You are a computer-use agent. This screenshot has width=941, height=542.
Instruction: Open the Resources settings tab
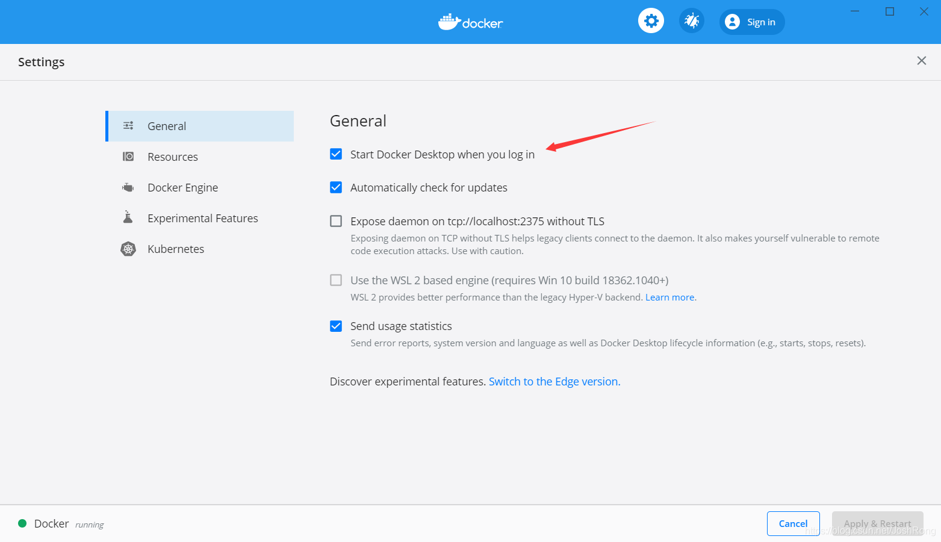tap(200, 157)
